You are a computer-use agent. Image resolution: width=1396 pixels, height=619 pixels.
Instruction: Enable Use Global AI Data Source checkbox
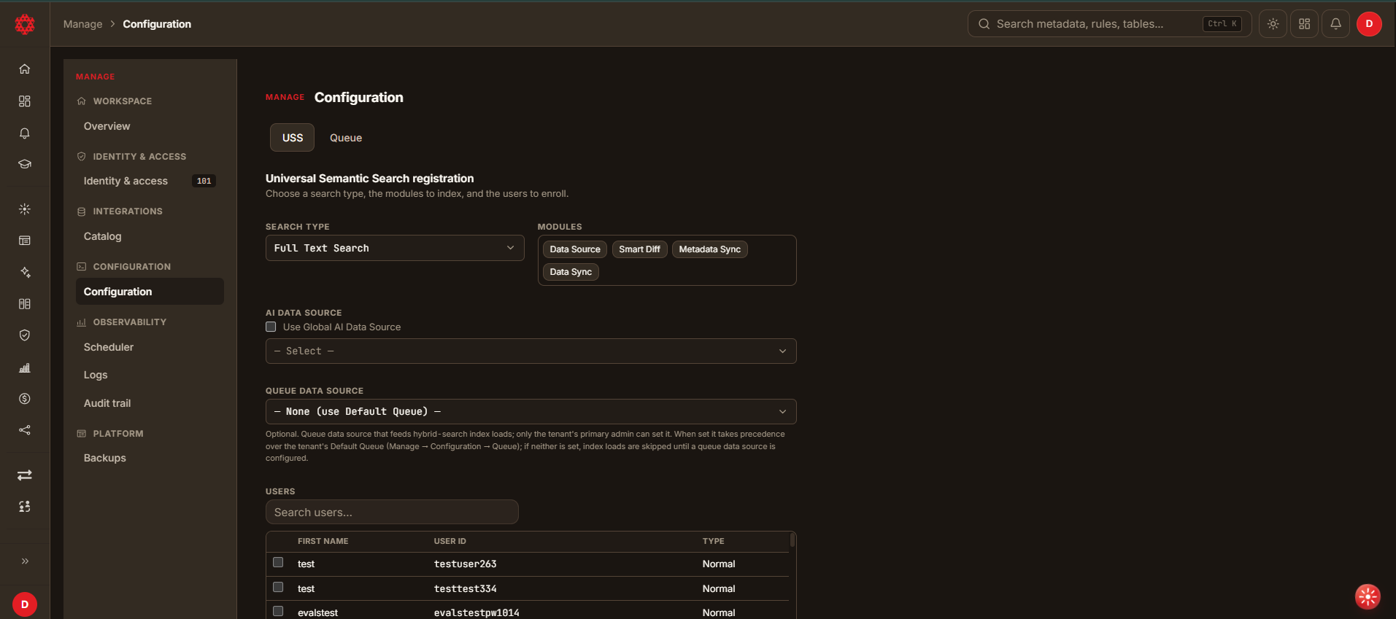(271, 327)
